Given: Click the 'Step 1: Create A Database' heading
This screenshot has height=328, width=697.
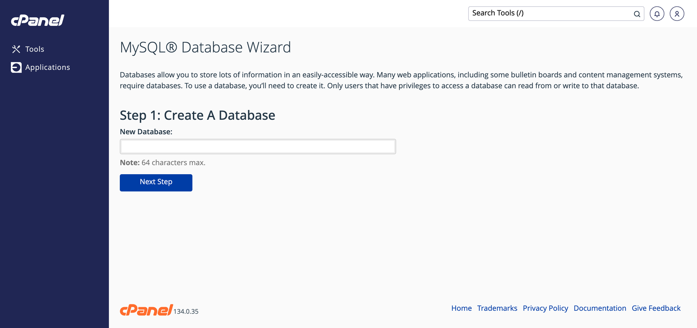Looking at the screenshot, I should tap(197, 115).
